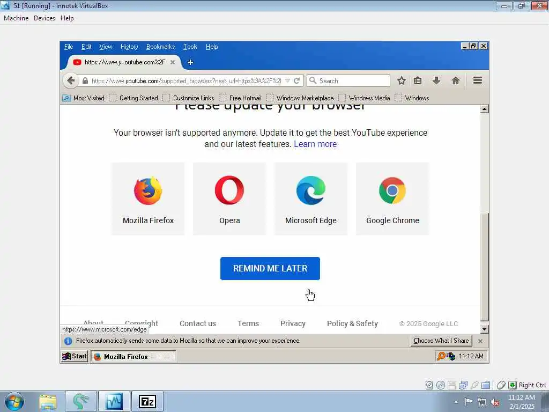Click the info icon on the notification bar
549x412 pixels.
[x=68, y=341]
